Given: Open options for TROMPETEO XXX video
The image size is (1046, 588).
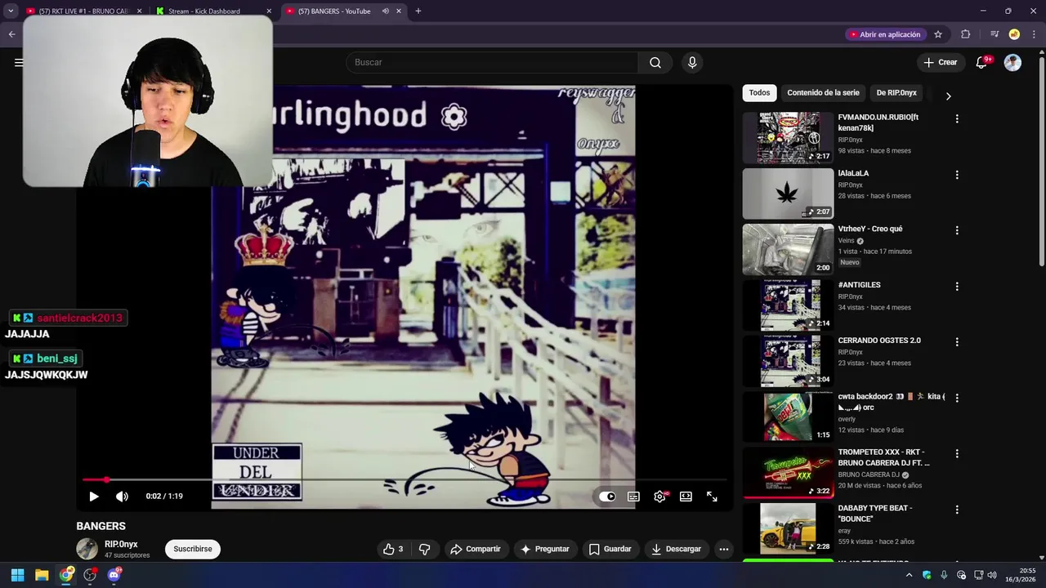Looking at the screenshot, I should pos(957,453).
